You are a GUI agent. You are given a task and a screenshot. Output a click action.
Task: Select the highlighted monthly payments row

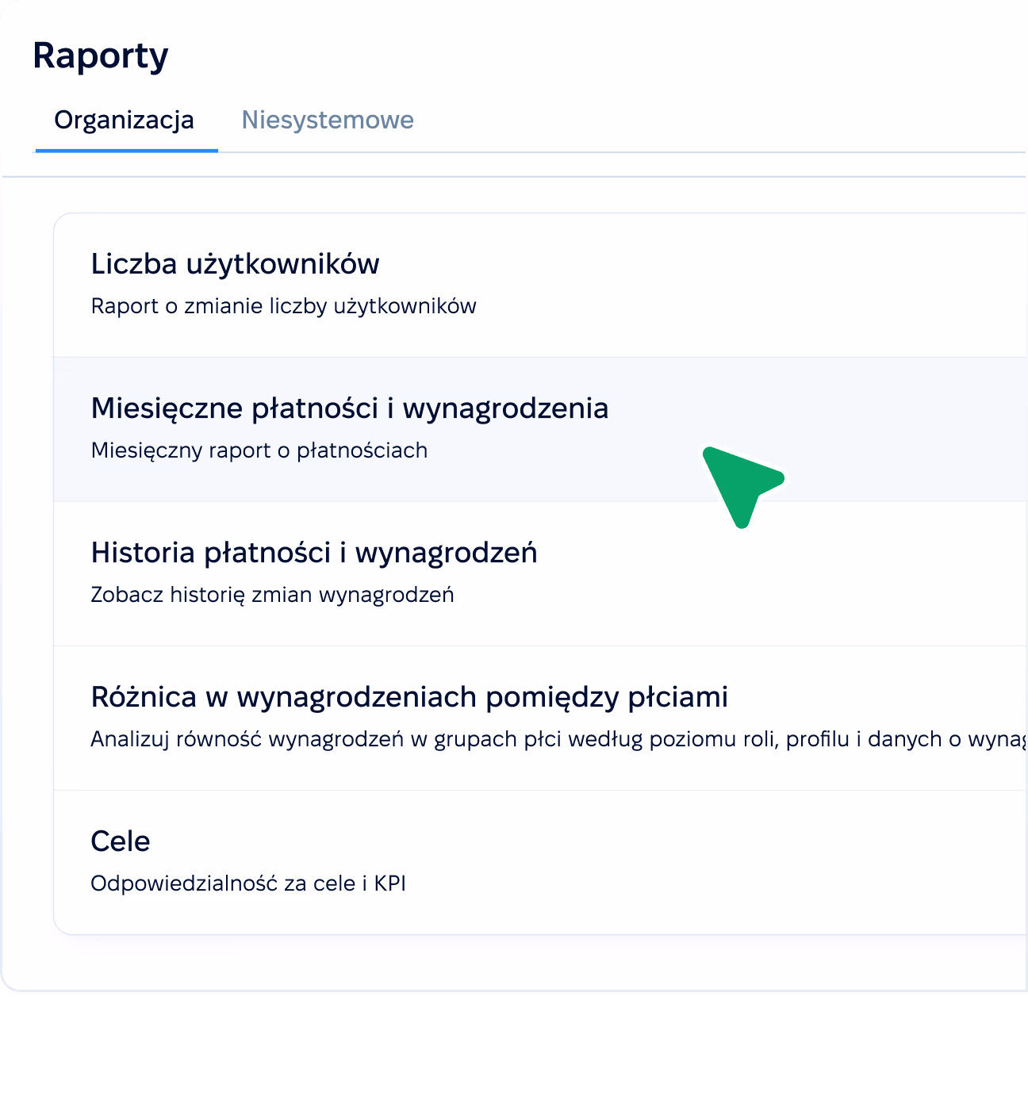pos(540,429)
